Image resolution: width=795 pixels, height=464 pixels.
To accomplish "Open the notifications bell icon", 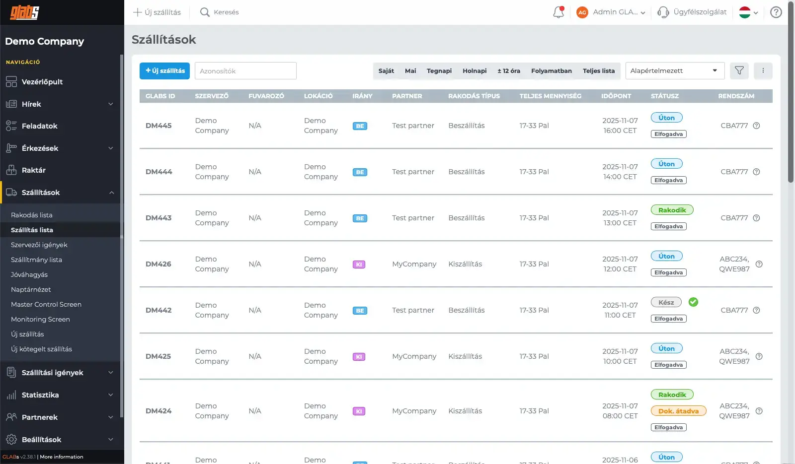I will (x=558, y=12).
